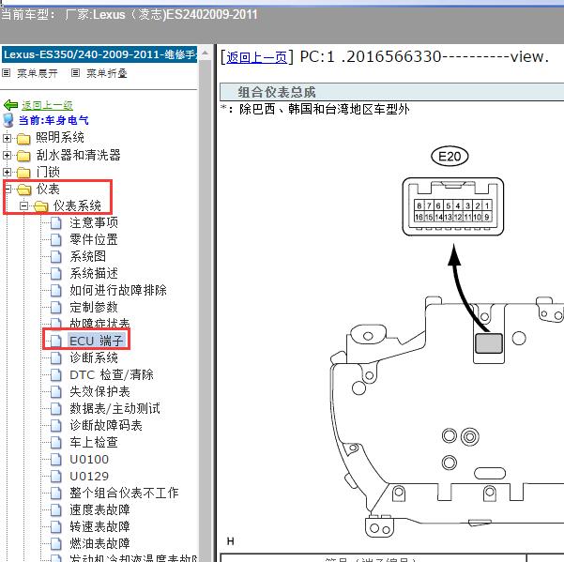Click the 照明系统 folder icon

click(23, 139)
